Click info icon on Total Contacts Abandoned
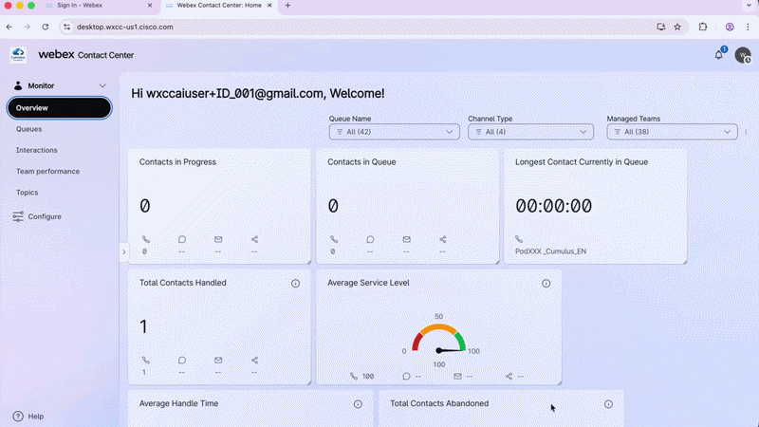759x427 pixels. [608, 404]
